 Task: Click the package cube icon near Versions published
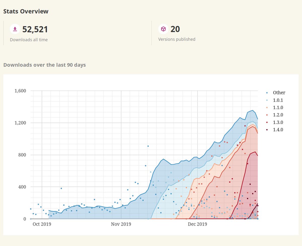(163, 29)
